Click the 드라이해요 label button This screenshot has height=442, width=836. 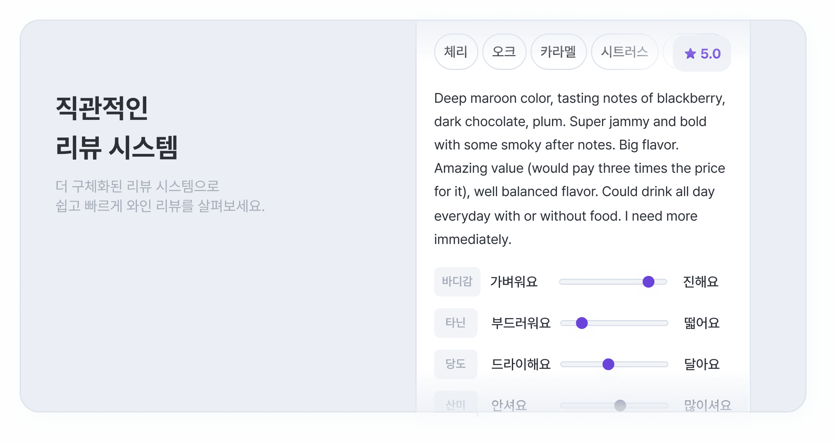[x=520, y=364]
